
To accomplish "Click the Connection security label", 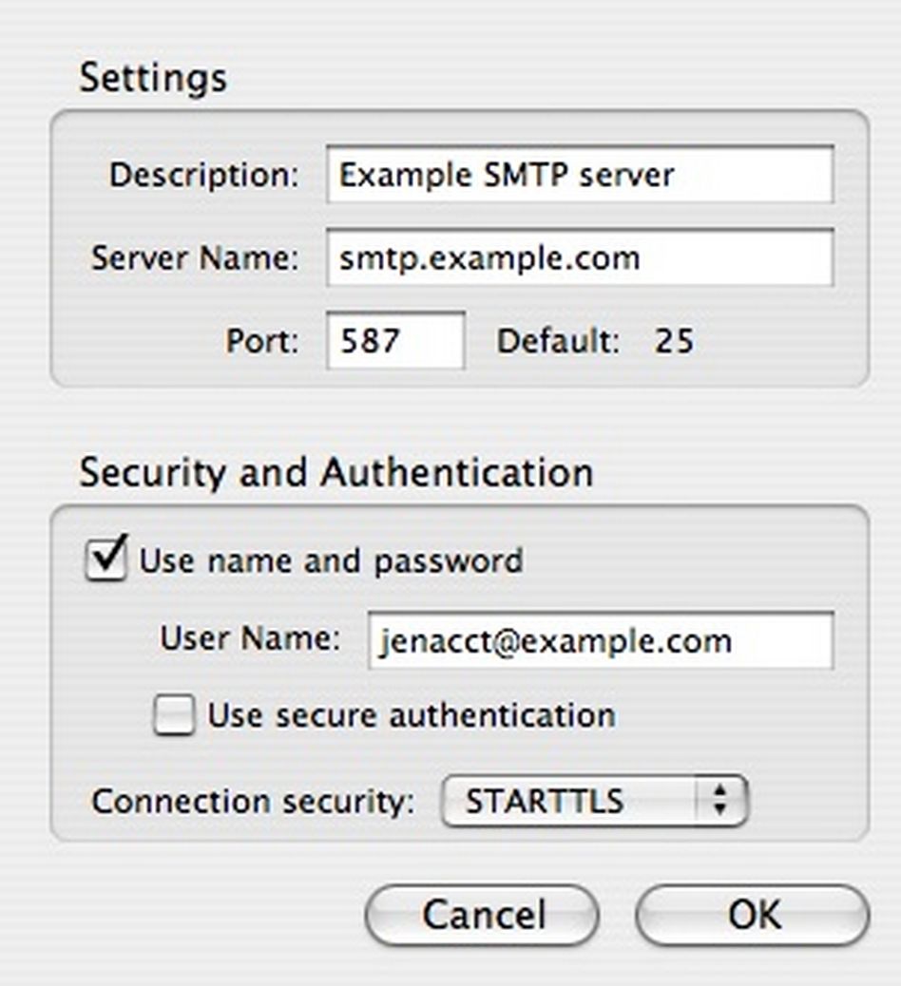I will [253, 803].
